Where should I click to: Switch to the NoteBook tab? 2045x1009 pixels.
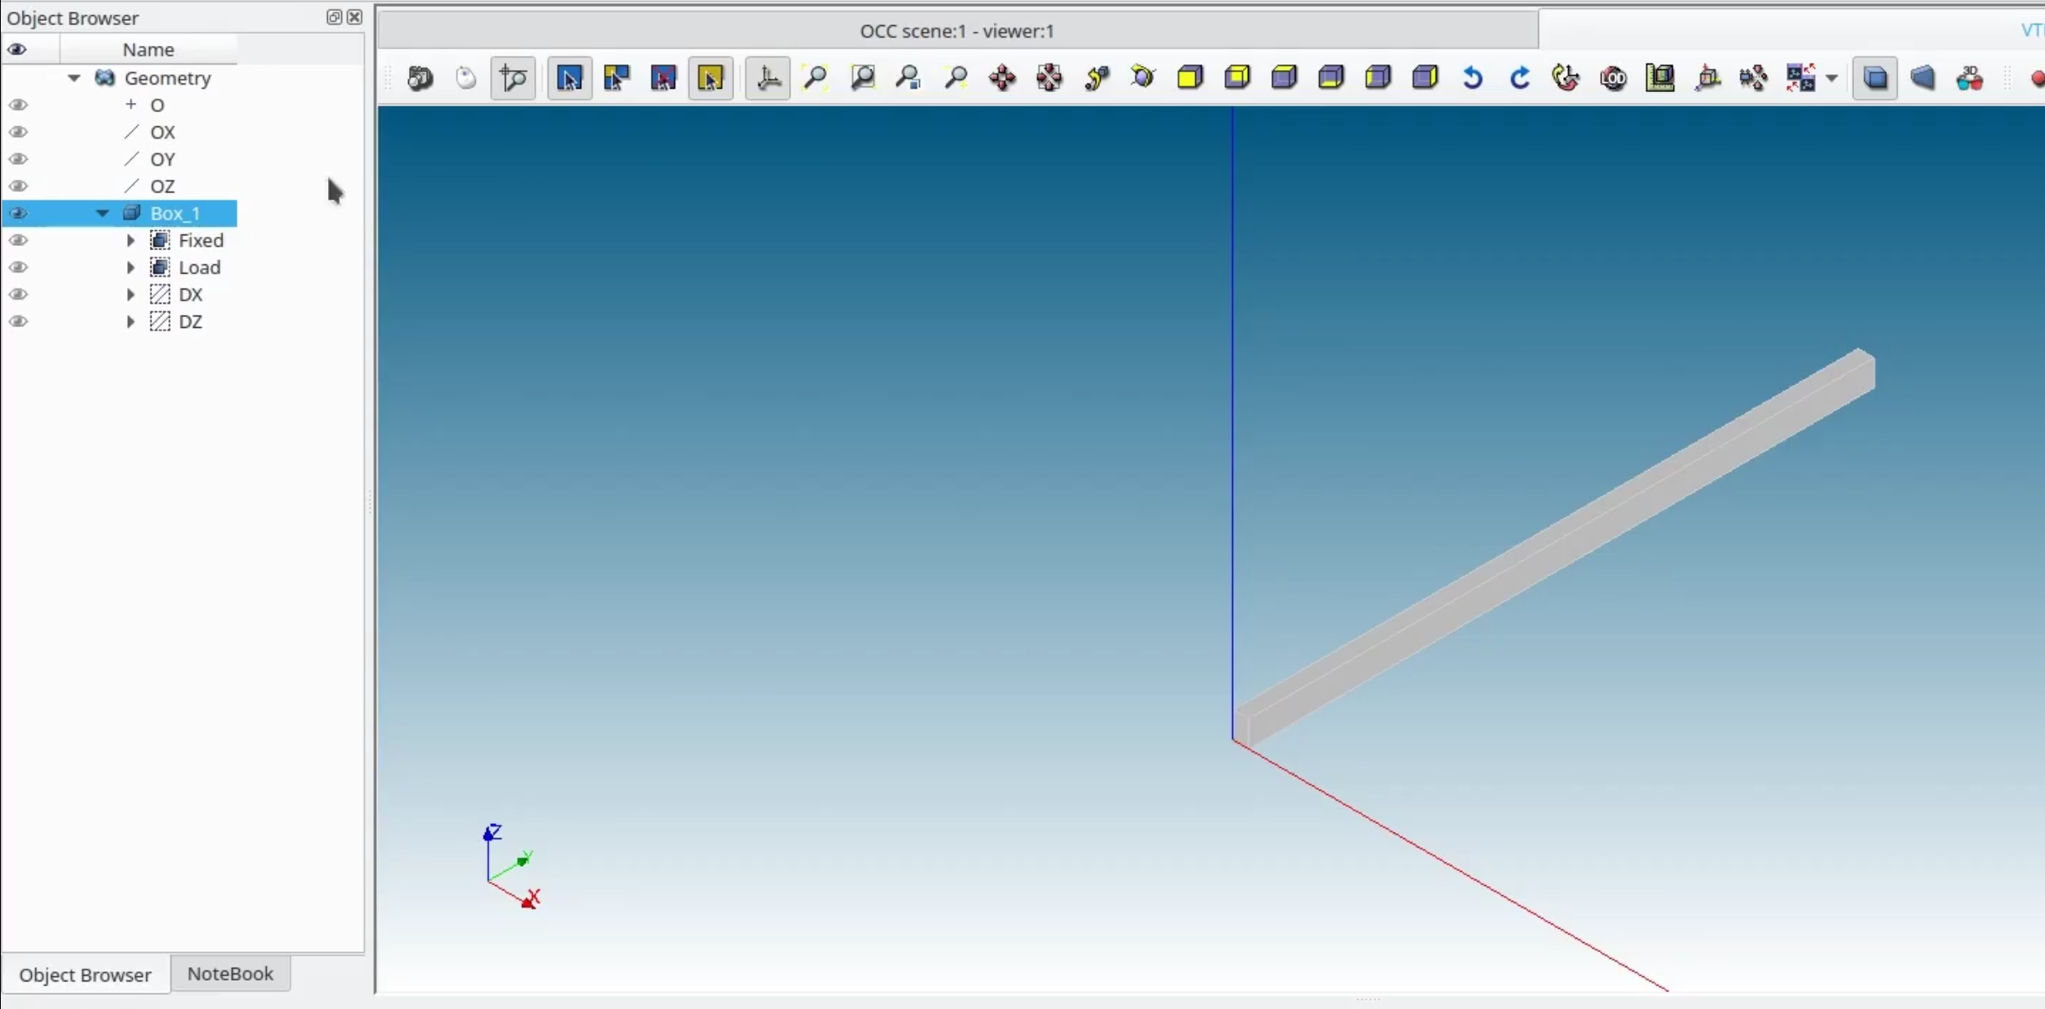tap(231, 974)
